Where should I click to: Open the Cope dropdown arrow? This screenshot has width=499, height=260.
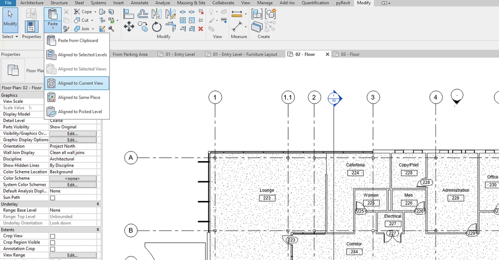coord(95,12)
